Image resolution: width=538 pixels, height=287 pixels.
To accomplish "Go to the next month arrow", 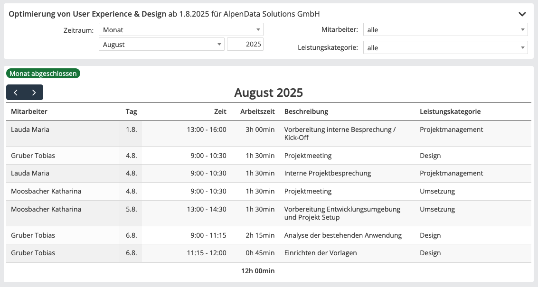I will [34, 93].
